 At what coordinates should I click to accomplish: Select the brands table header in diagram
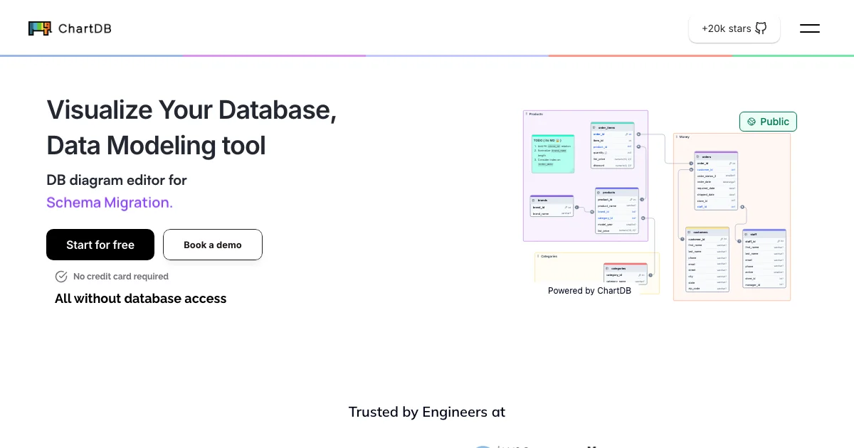coord(552,201)
